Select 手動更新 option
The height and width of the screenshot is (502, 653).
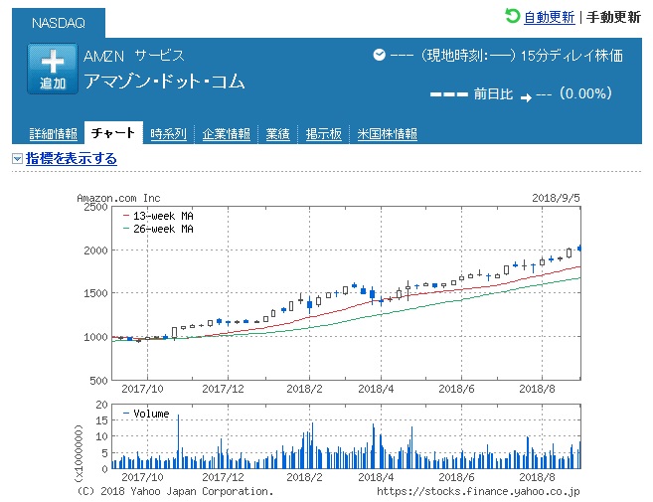[x=613, y=17]
